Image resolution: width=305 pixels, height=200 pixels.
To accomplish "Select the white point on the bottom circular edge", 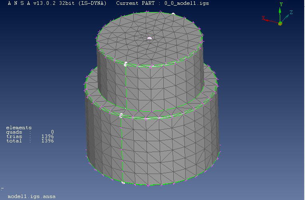I will (x=123, y=183).
